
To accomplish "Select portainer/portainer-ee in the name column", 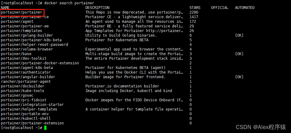I will (25, 26).
